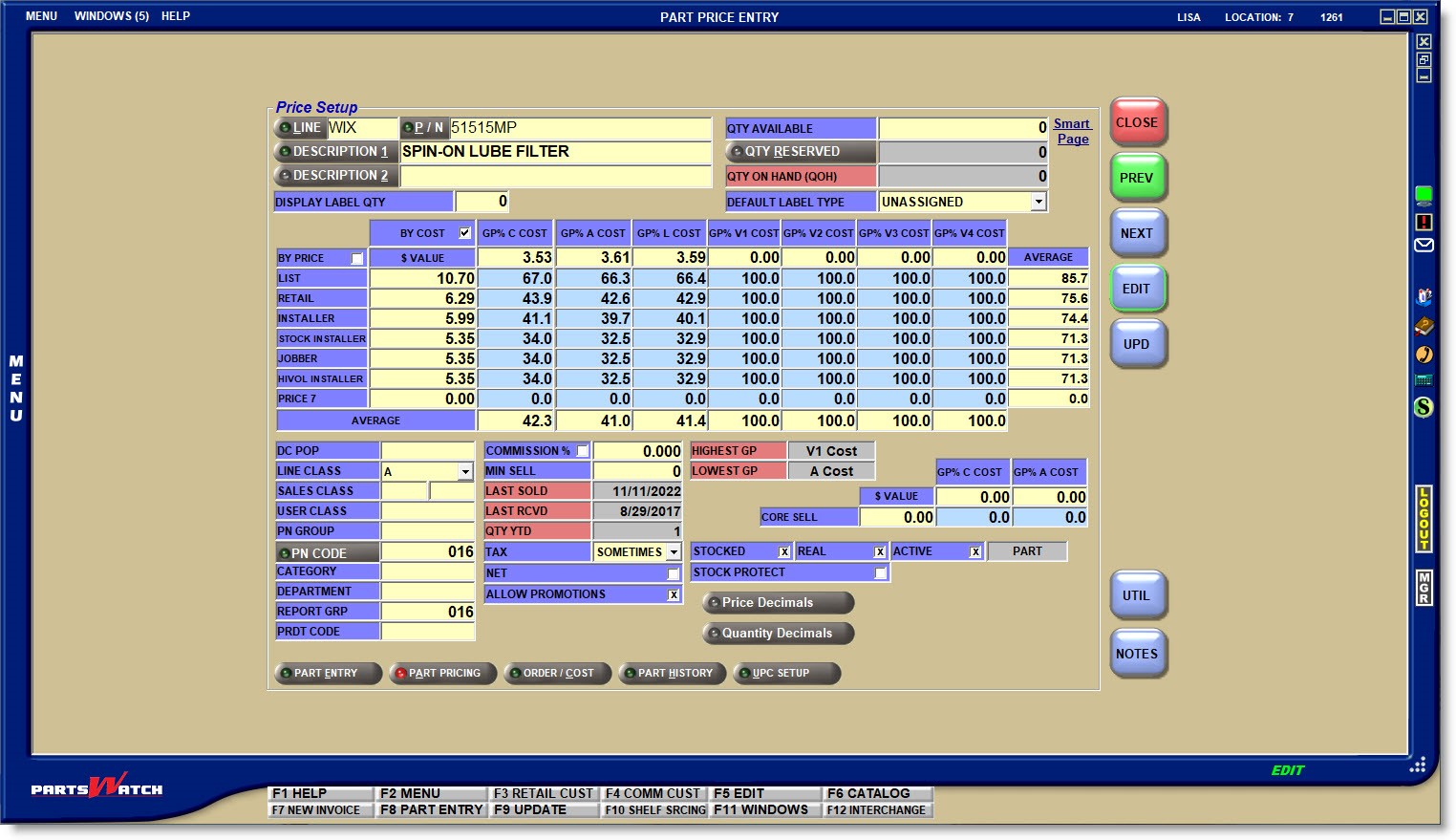Click the phone icon in right sidebar
This screenshot has width=1456, height=840.
(x=1424, y=354)
